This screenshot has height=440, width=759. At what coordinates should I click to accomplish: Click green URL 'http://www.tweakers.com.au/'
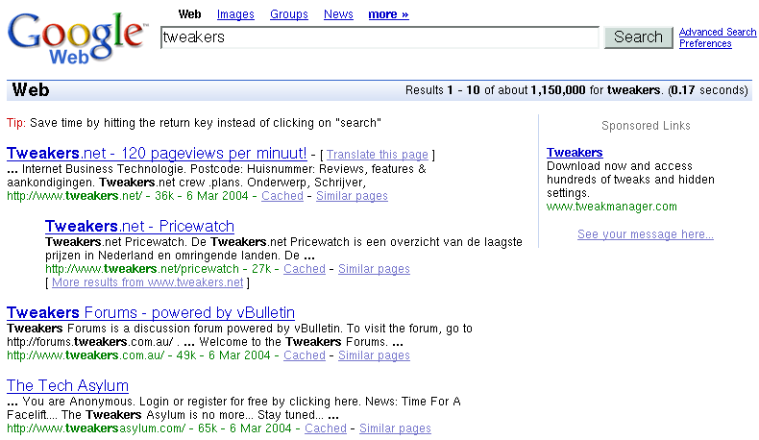point(86,355)
